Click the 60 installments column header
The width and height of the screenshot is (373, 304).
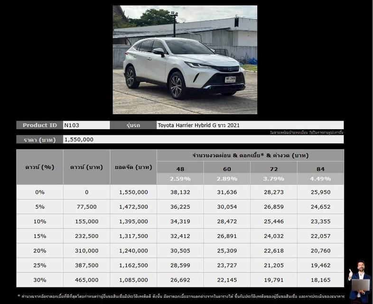click(227, 169)
